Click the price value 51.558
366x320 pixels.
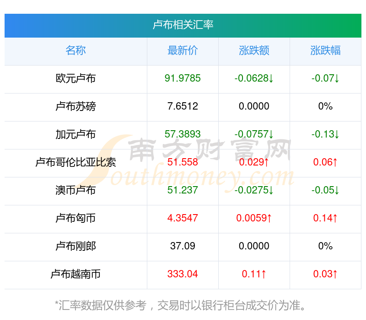tap(183, 162)
